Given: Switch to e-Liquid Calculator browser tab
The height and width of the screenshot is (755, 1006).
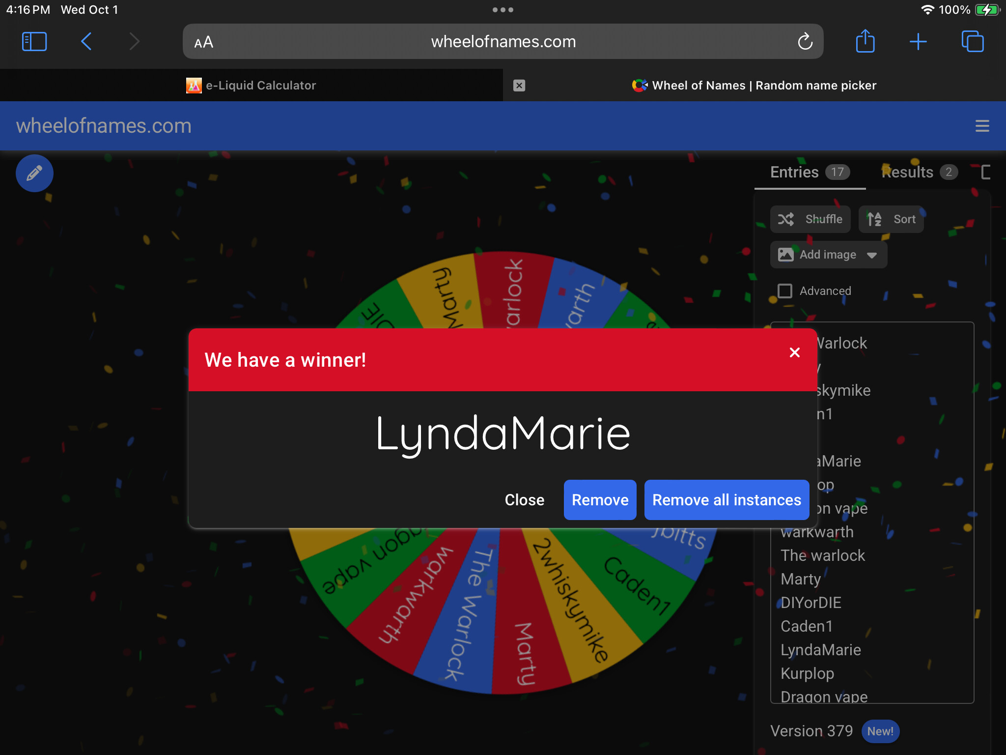Looking at the screenshot, I should 251,86.
